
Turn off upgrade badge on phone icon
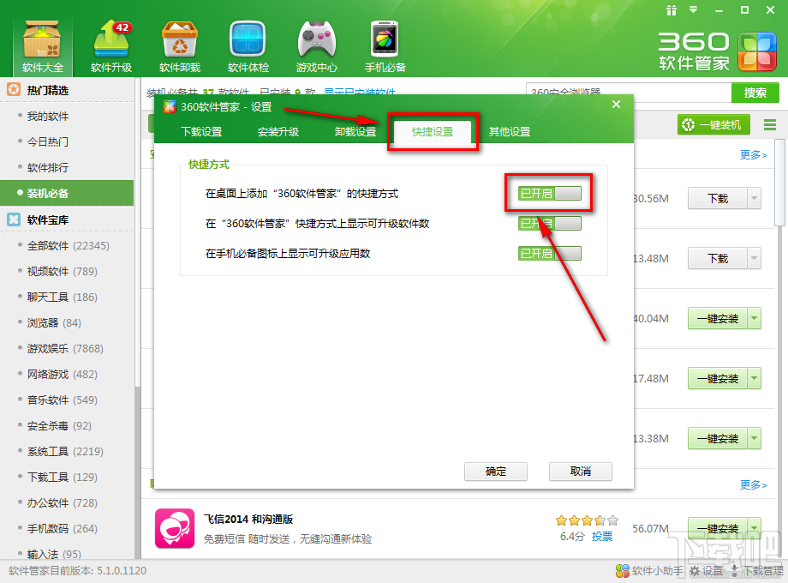click(549, 254)
